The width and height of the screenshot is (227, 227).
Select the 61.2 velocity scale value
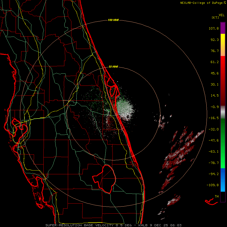215,62
